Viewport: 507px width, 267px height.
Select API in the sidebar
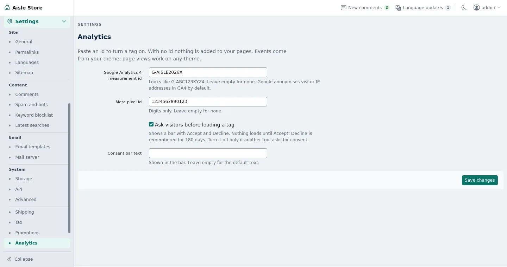(19, 189)
